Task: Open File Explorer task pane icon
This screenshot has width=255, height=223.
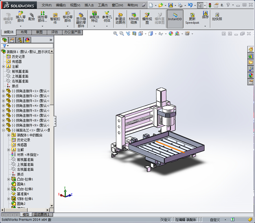Action: 251,62
